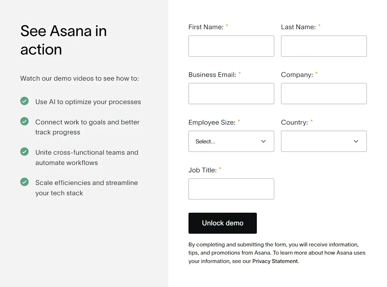Focus the First Name text field
The height and width of the screenshot is (287, 387).
click(231, 46)
